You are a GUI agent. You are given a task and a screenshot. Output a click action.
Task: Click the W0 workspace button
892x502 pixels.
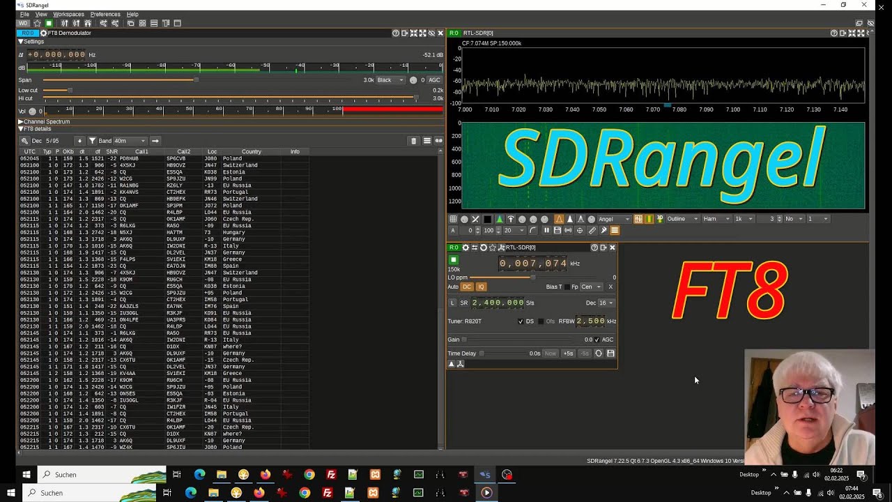click(24, 23)
